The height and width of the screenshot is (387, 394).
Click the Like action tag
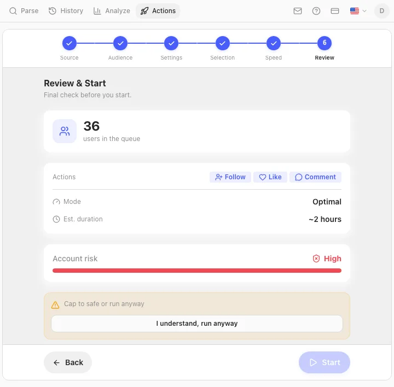[x=270, y=177]
